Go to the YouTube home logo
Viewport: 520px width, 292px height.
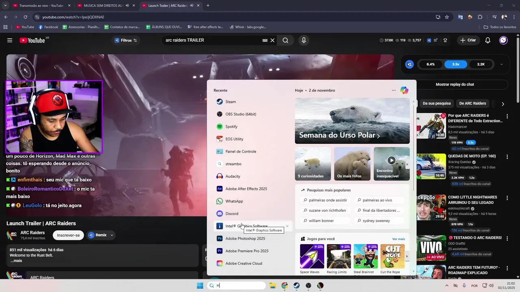[32, 40]
